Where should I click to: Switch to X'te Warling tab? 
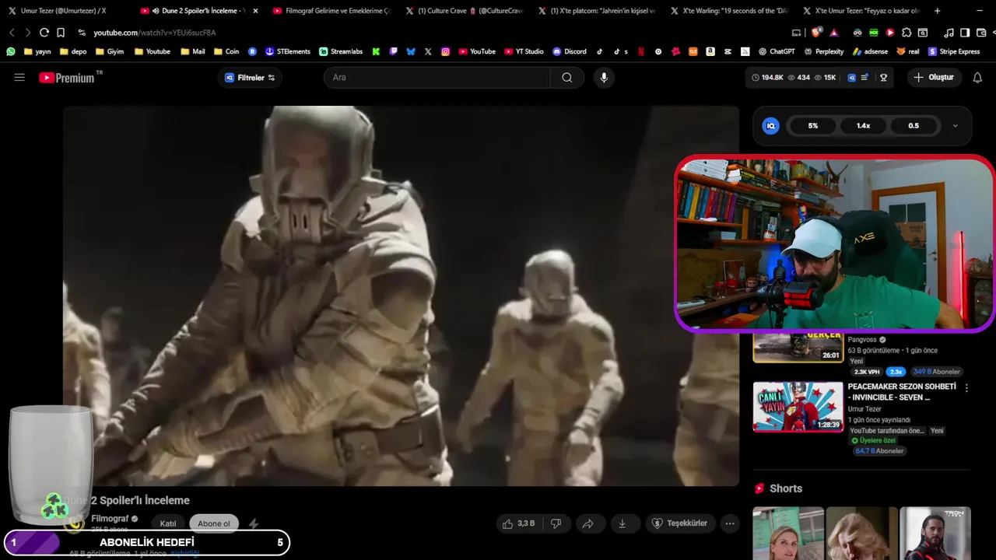coord(729,11)
